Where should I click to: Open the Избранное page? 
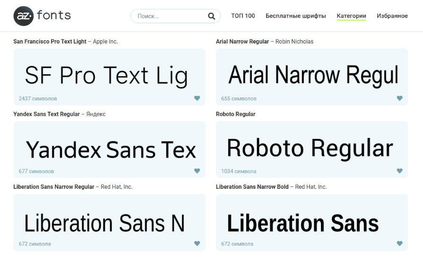click(x=392, y=16)
